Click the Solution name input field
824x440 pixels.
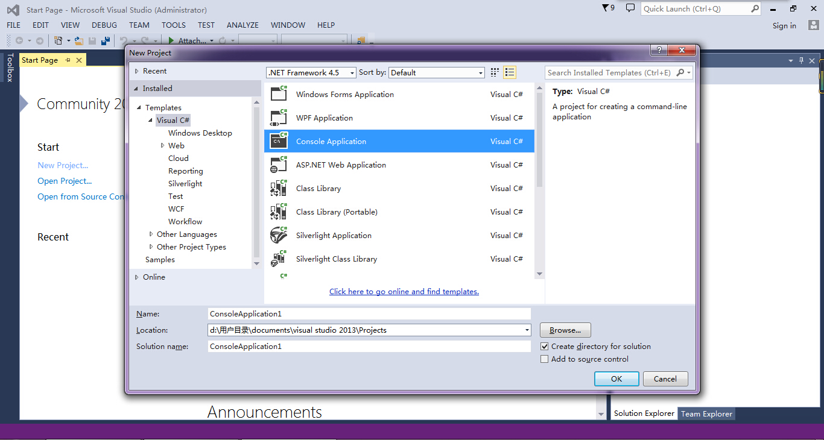tap(369, 347)
